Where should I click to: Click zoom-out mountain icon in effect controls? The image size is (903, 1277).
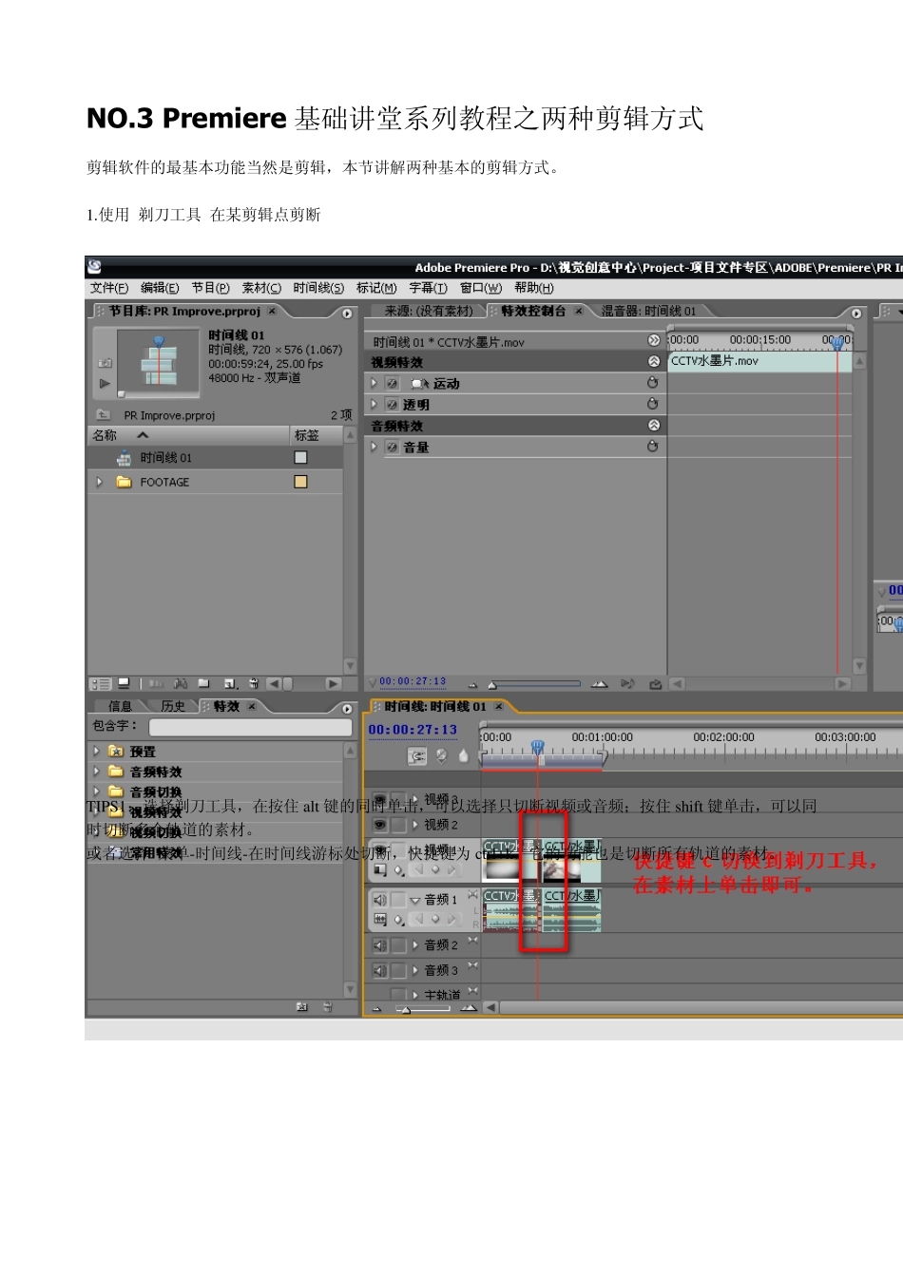click(x=473, y=684)
